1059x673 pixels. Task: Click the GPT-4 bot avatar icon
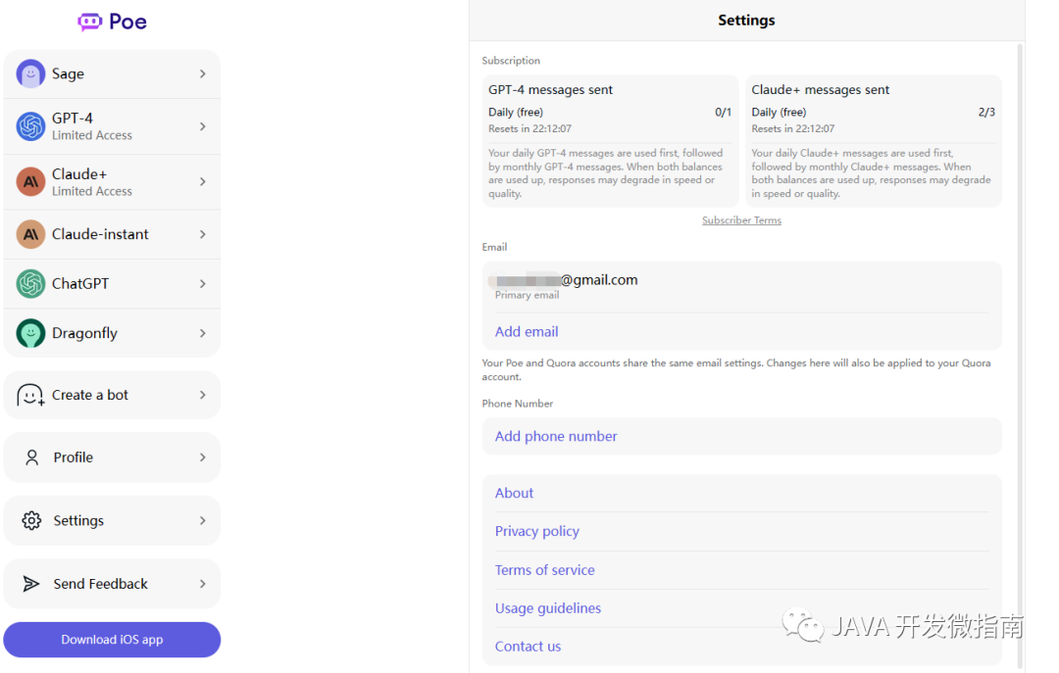pyautogui.click(x=31, y=126)
